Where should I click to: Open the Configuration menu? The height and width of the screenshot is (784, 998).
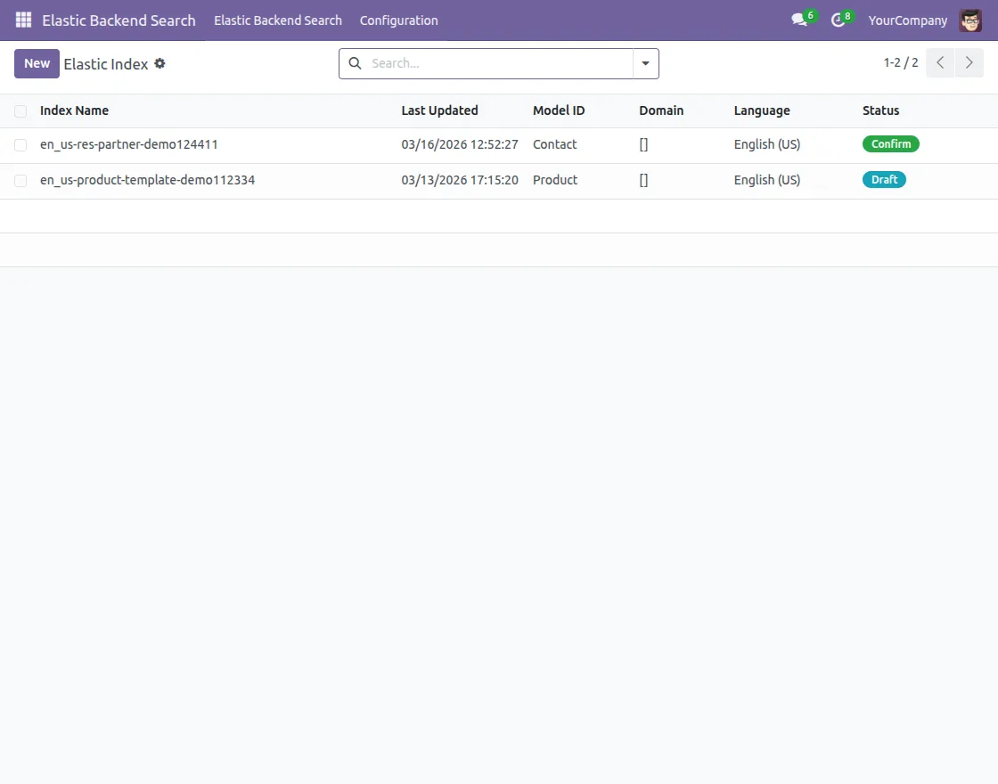[x=398, y=20]
